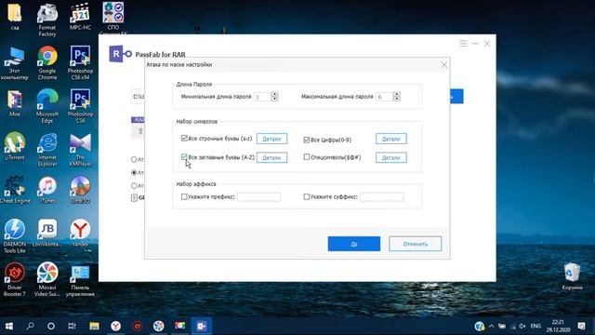This screenshot has height=335, width=595.
Task: Click maximum password length field
Action: click(x=384, y=97)
